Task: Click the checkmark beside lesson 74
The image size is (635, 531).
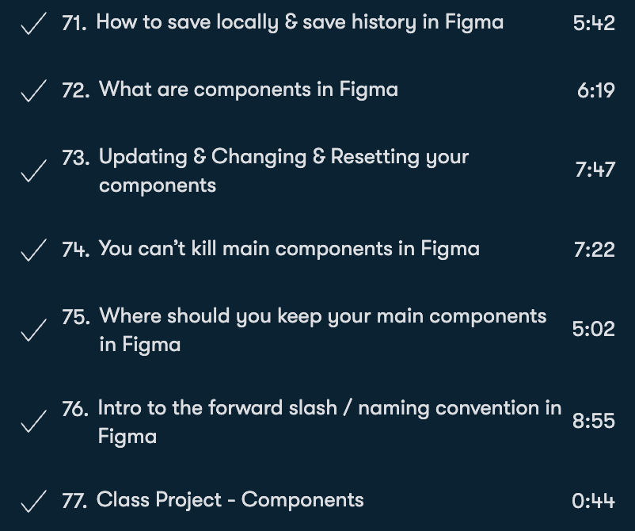Action: (x=32, y=251)
